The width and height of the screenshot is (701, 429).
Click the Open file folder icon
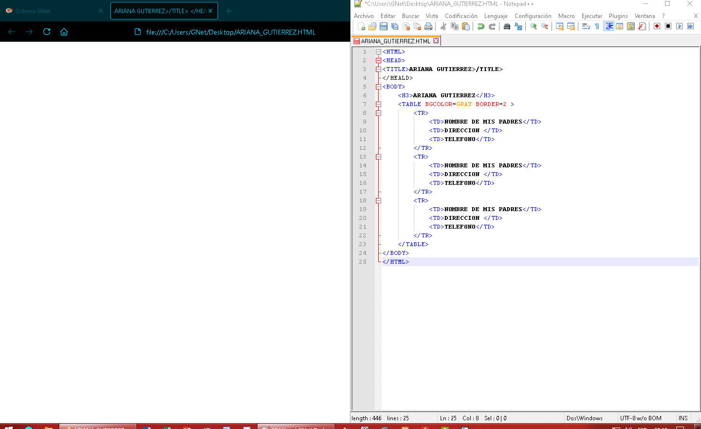pyautogui.click(x=372, y=26)
